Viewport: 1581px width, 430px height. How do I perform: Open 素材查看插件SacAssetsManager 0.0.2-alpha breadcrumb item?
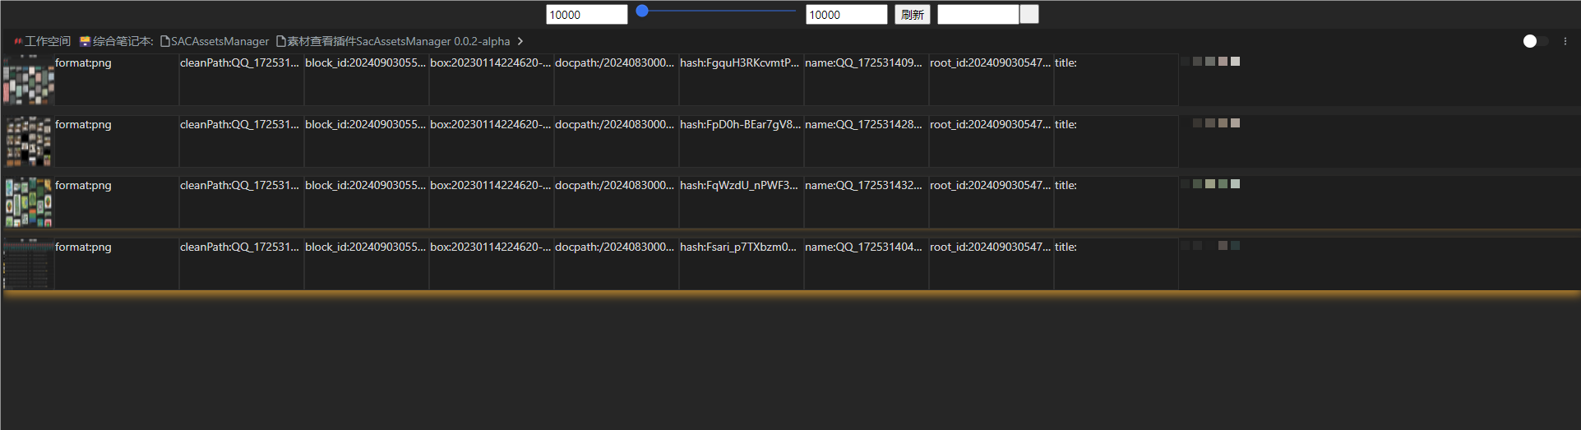click(x=399, y=41)
